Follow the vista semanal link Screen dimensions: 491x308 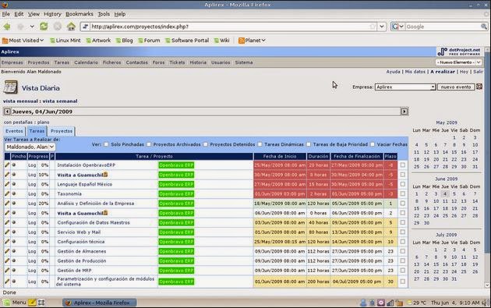tap(60, 101)
